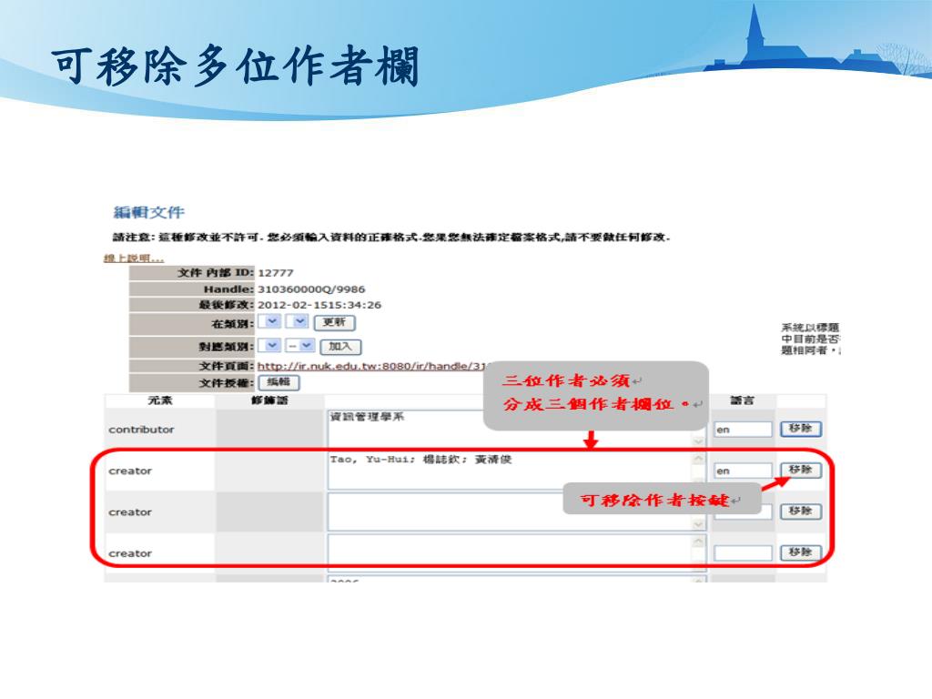Open the first dropdown in 在類別 row
Screen dimensions: 932x699
click(269, 322)
